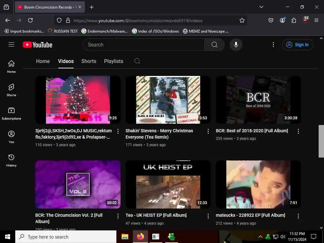The image size is (324, 243).
Task: Click the YouTube logo
Action: pos(37,45)
